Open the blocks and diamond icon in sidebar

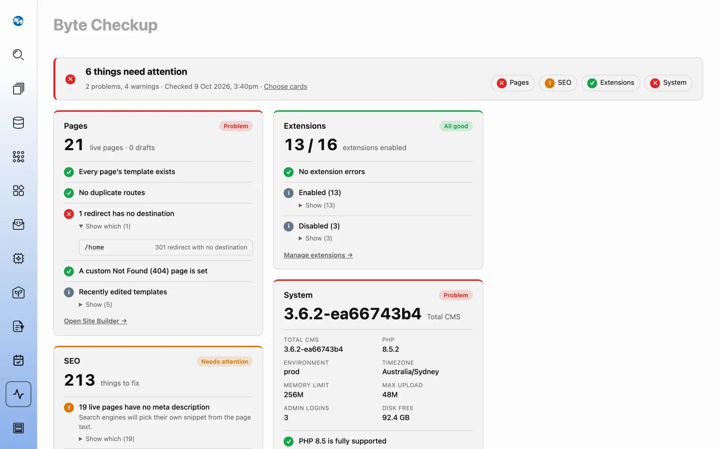pyautogui.click(x=18, y=190)
